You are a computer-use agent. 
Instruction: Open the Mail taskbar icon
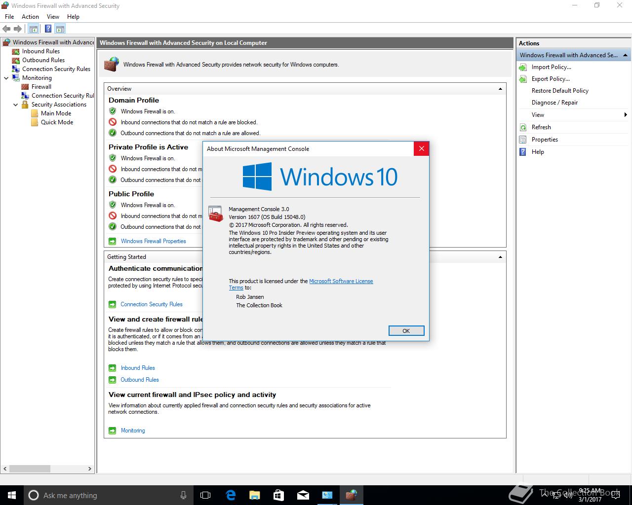point(303,495)
